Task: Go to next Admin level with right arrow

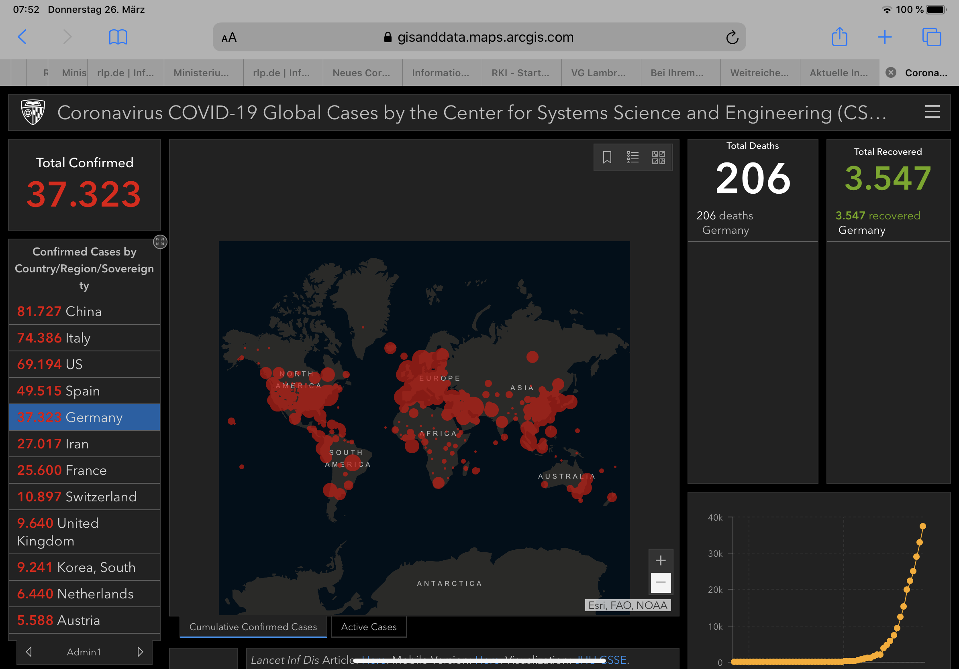Action: click(140, 651)
